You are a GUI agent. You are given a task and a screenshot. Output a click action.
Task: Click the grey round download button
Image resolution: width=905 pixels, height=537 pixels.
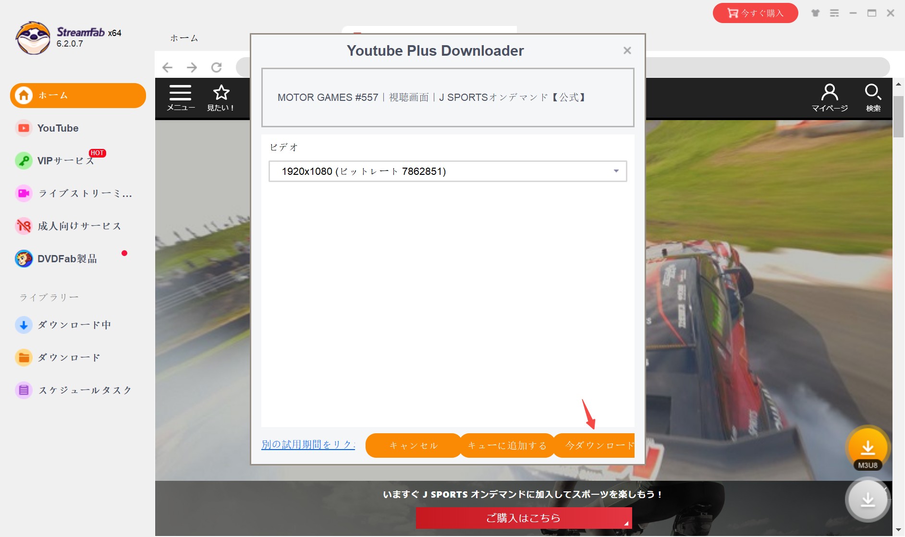pyautogui.click(x=868, y=500)
